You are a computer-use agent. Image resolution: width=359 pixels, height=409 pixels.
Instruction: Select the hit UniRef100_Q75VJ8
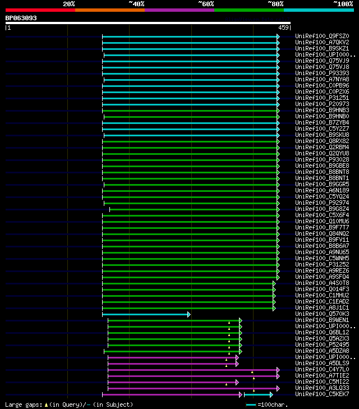322,67
